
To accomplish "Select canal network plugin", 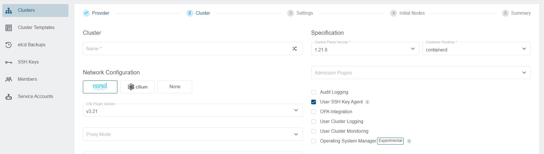I will tap(100, 87).
